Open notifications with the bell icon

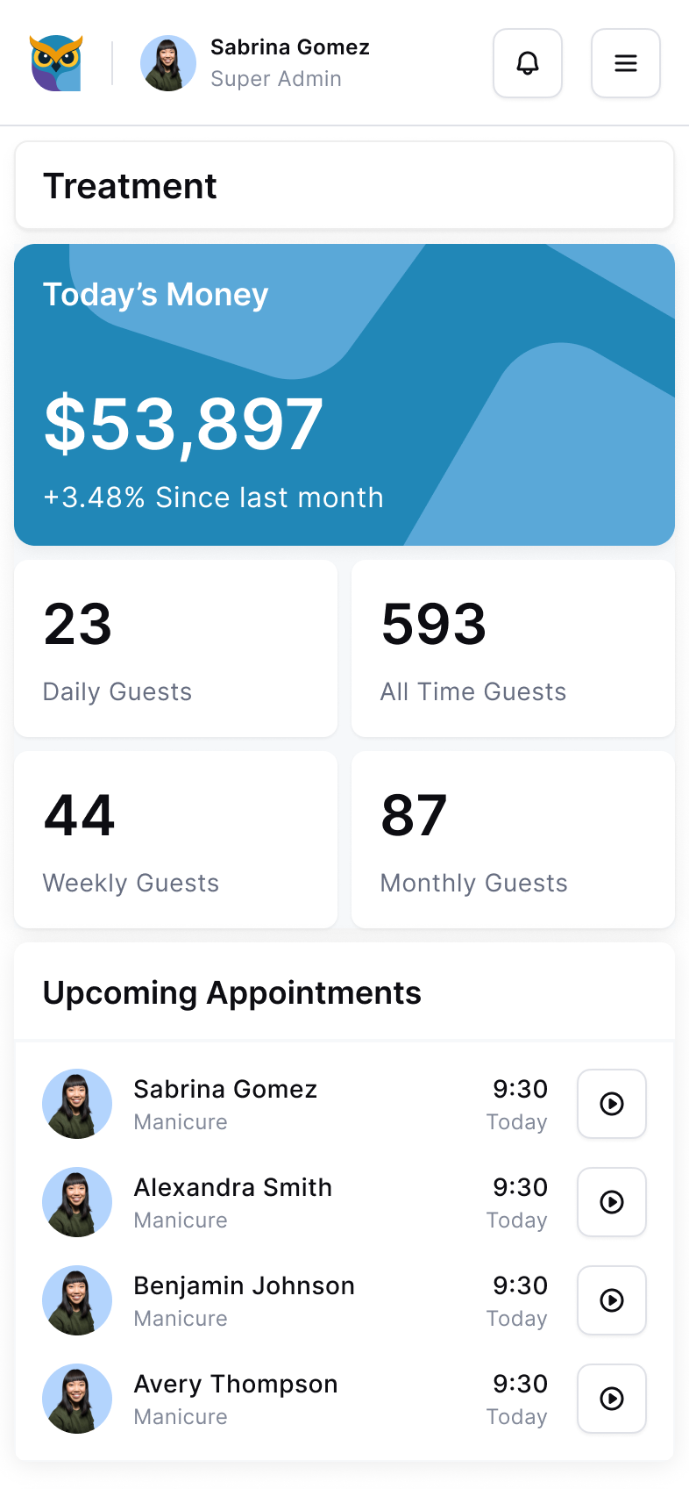(528, 63)
